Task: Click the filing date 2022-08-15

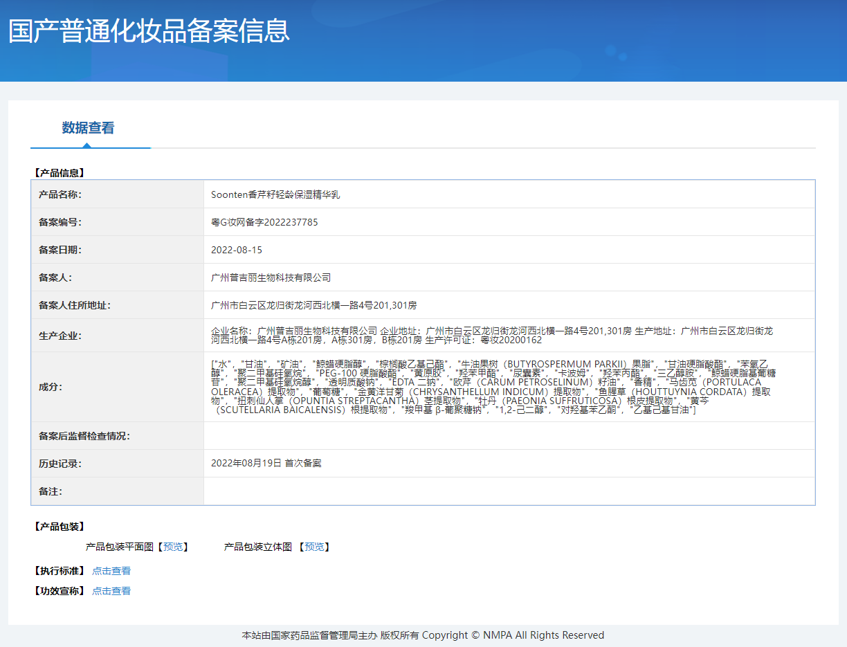Action: [x=237, y=250]
